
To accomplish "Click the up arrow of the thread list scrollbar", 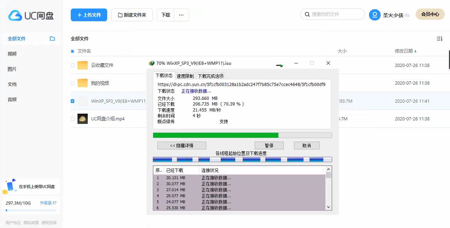I will click(x=329, y=169).
